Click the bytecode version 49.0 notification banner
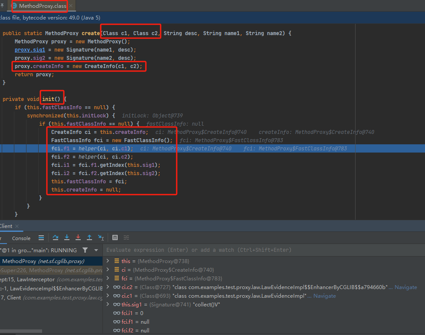 (x=213, y=18)
